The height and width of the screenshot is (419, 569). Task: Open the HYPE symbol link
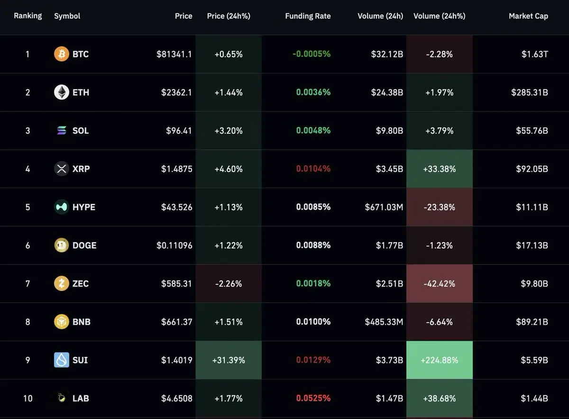tap(84, 207)
